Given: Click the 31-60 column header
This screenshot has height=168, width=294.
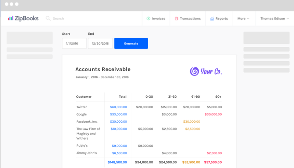Looking at the screenshot, I should pos(172,97).
